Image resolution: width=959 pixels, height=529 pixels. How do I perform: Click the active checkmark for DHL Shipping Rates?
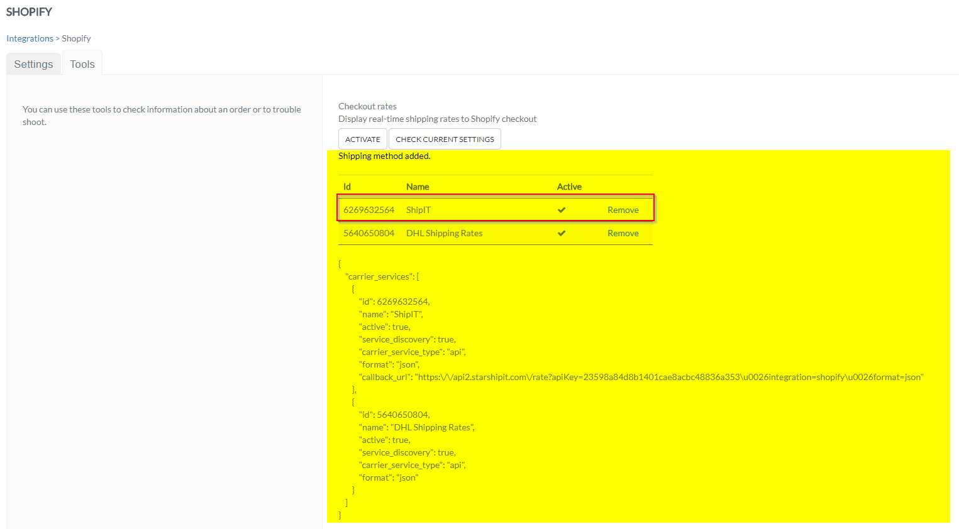pos(562,233)
